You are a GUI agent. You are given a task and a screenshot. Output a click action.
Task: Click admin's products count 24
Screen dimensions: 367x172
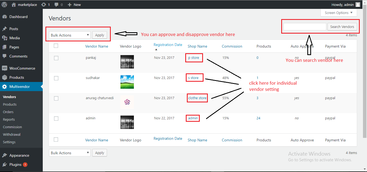(258, 118)
